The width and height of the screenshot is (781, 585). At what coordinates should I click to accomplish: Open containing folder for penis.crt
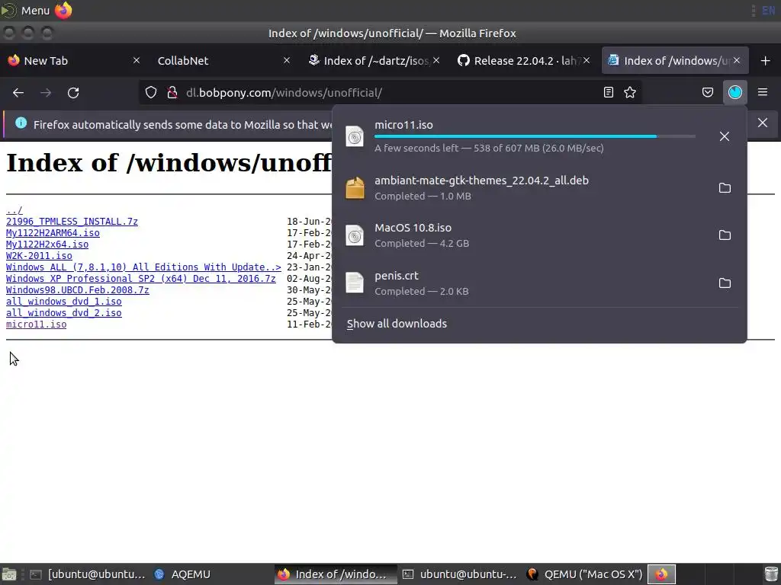[x=725, y=283]
